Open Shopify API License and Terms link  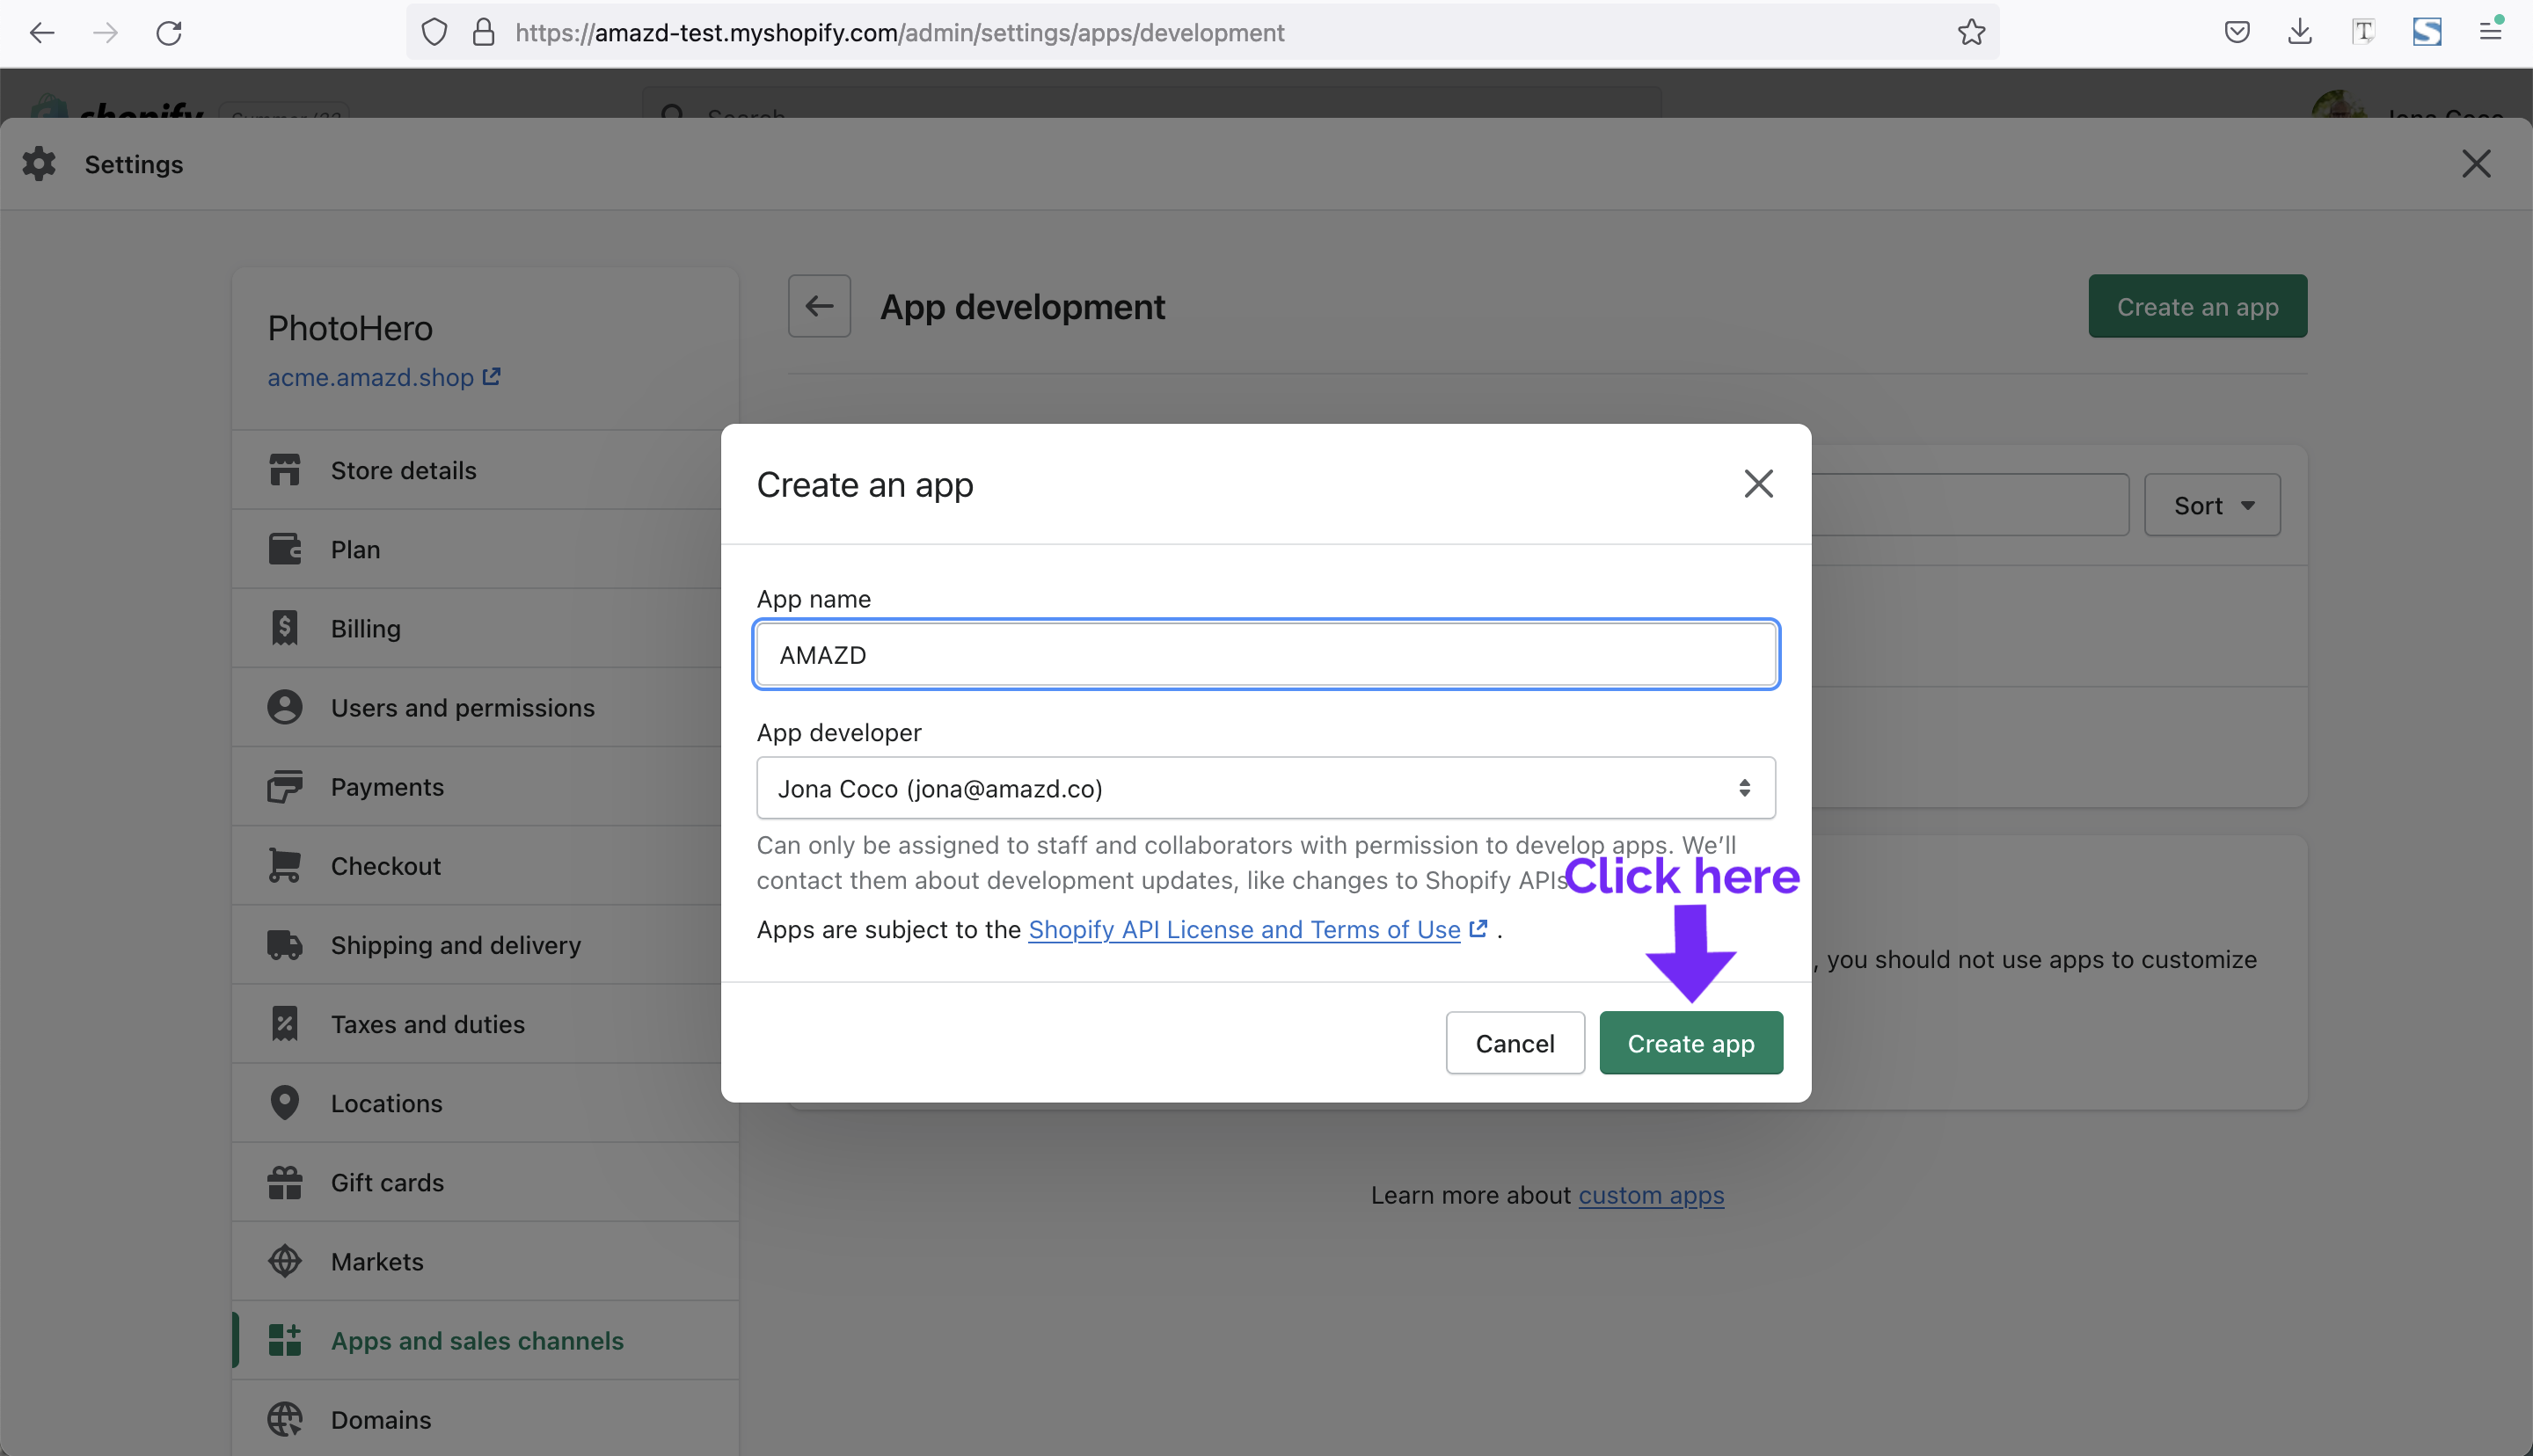coord(1244,930)
